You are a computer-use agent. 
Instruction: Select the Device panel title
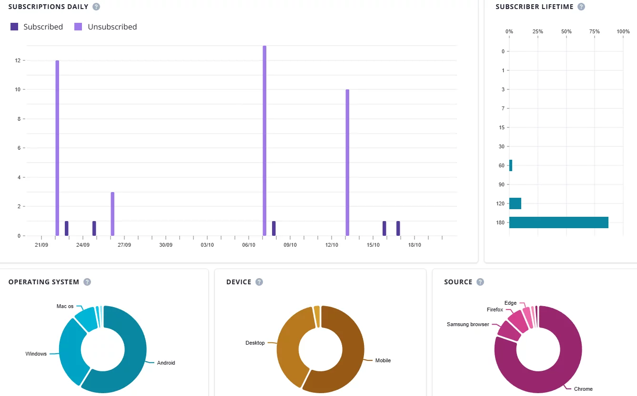click(238, 282)
